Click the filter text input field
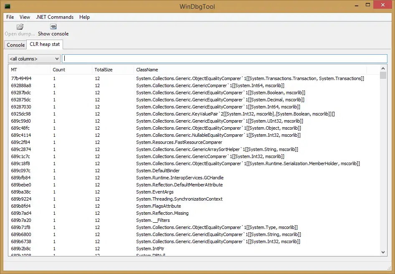Screen dimensions: 395x274 pos(225,59)
